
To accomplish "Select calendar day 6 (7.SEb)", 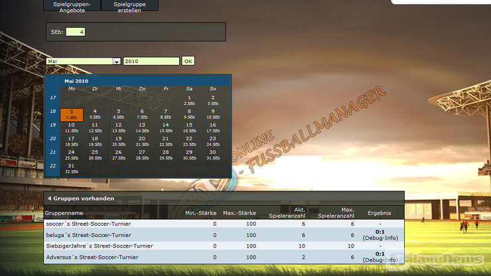I will click(x=142, y=114).
